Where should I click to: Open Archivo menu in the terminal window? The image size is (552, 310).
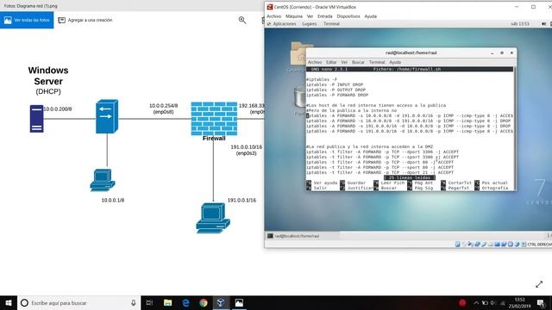[315, 62]
